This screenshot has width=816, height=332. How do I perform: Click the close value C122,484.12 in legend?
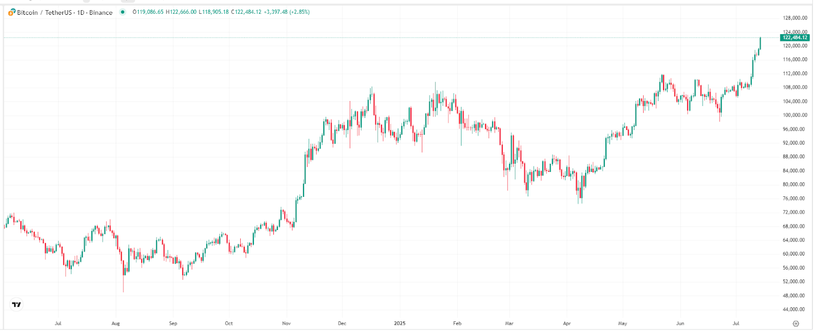[x=246, y=12]
